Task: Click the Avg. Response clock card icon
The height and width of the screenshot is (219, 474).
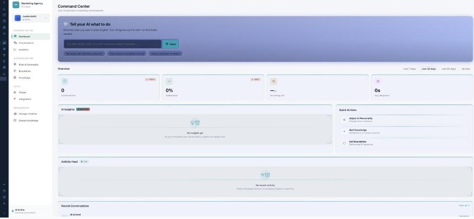Action: (378, 81)
